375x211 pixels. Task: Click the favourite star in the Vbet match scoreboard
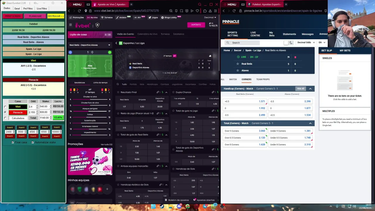[x=129, y=56]
